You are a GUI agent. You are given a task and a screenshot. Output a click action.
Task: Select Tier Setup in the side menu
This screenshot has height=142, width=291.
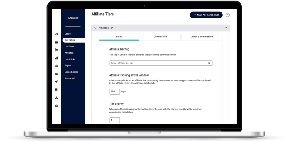[74, 40]
